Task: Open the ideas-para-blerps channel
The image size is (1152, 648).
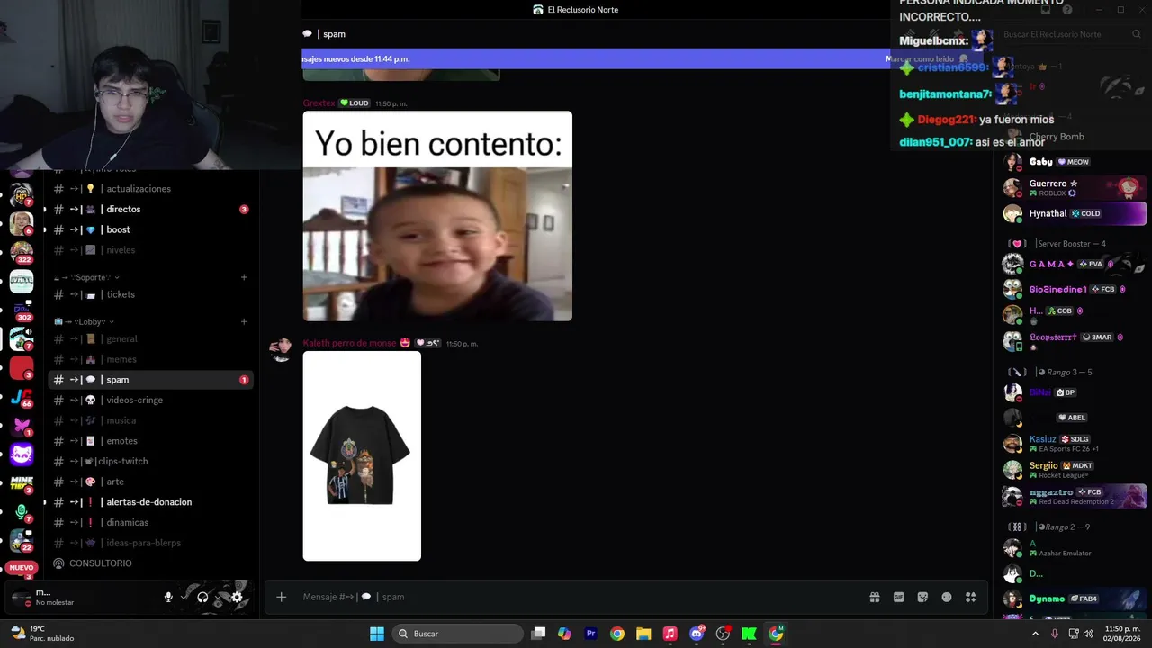Action: [x=150, y=543]
